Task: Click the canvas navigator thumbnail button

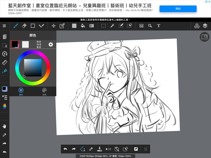Action: [x=204, y=37]
